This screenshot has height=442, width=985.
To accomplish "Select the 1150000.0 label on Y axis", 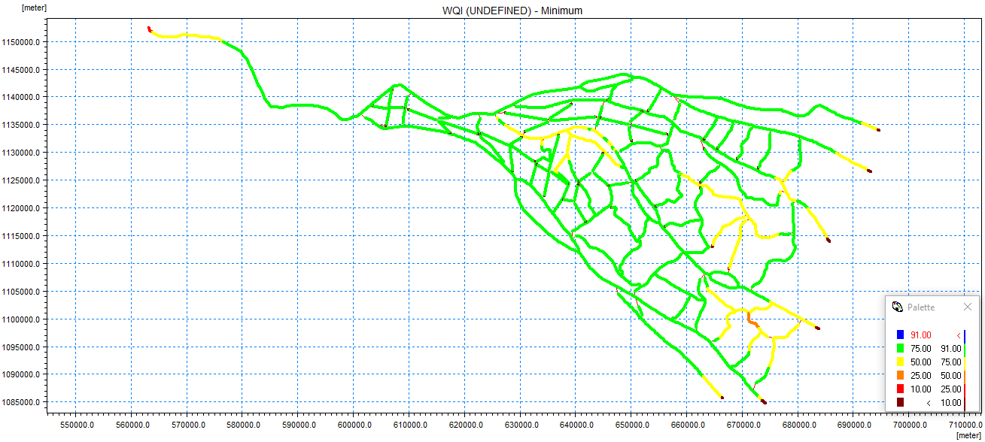I will pyautogui.click(x=21, y=42).
